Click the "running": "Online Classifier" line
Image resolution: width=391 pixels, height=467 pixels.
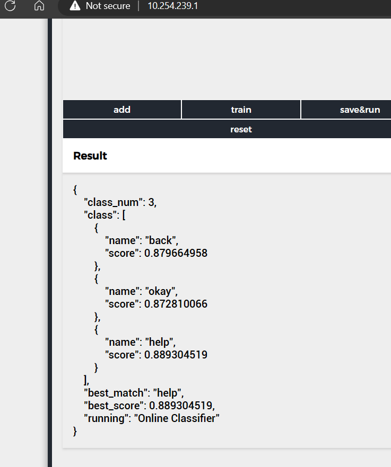pyautogui.click(x=152, y=418)
